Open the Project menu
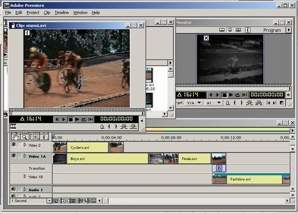The width and height of the screenshot is (298, 214). click(x=33, y=12)
